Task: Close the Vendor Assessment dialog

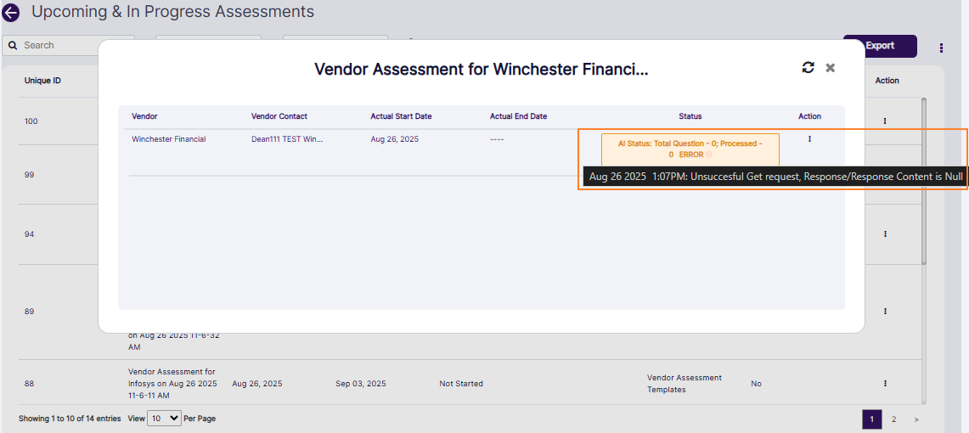Action: click(831, 68)
